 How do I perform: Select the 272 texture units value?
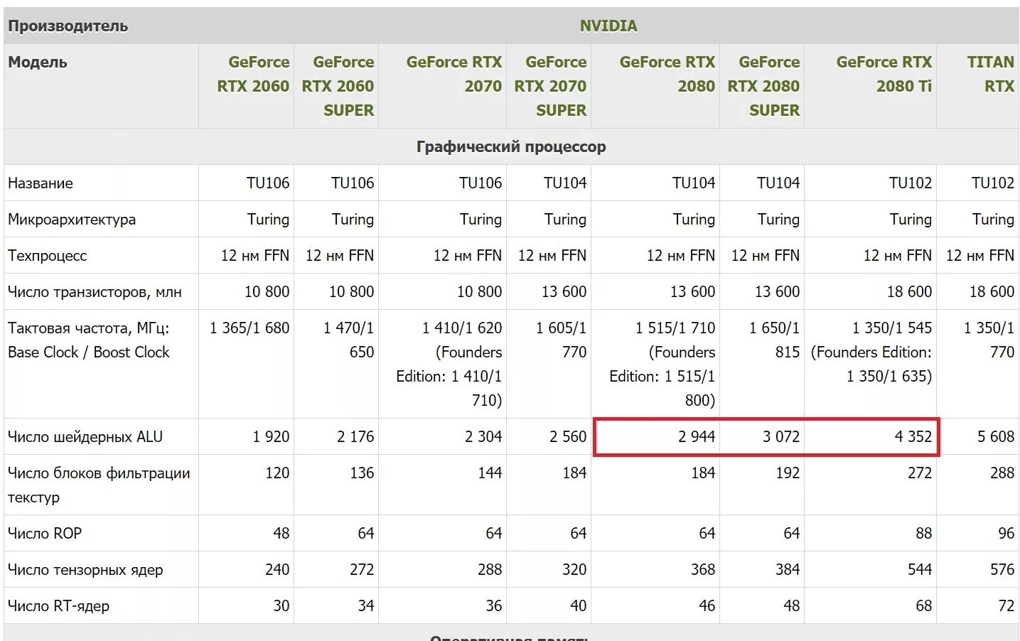919,473
